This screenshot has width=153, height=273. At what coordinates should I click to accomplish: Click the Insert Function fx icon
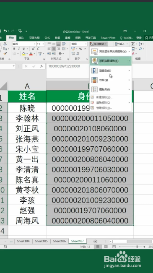tap(41, 66)
